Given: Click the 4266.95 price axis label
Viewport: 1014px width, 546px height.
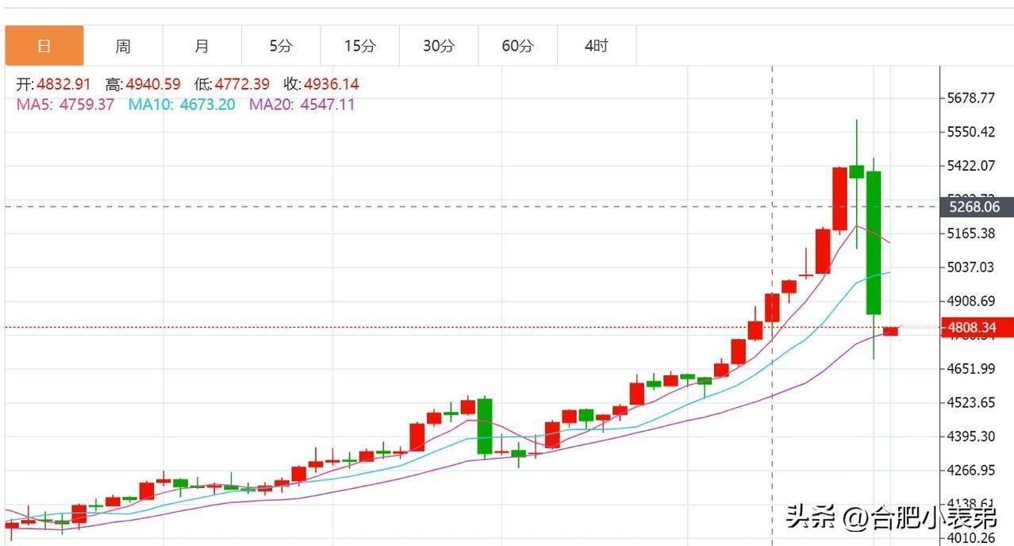Looking at the screenshot, I should pos(971,471).
